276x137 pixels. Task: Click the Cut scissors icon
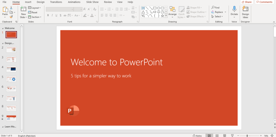click(11, 8)
